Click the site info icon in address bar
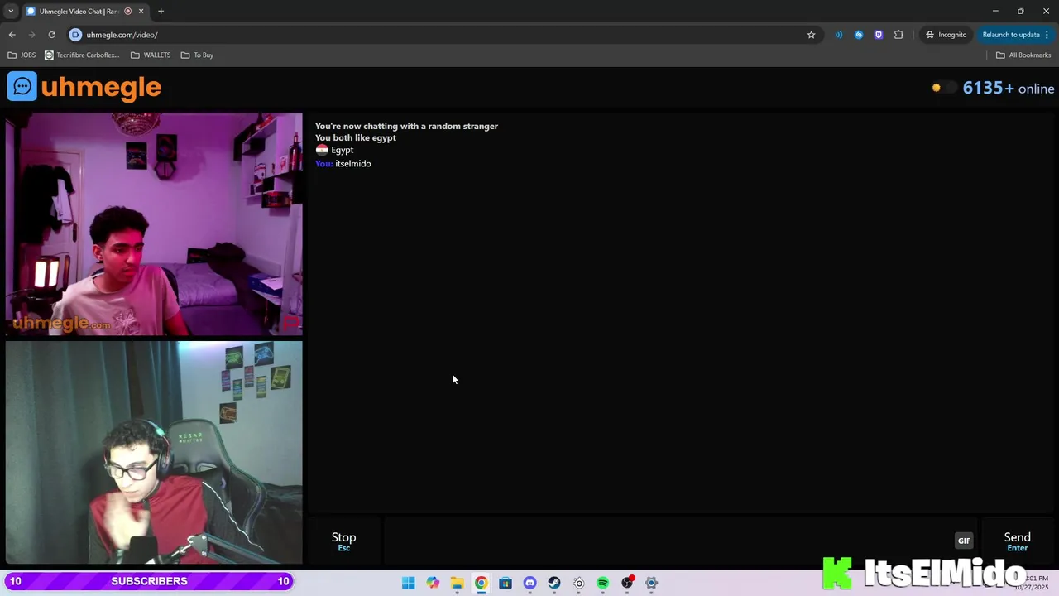Image resolution: width=1059 pixels, height=596 pixels. pyautogui.click(x=75, y=35)
